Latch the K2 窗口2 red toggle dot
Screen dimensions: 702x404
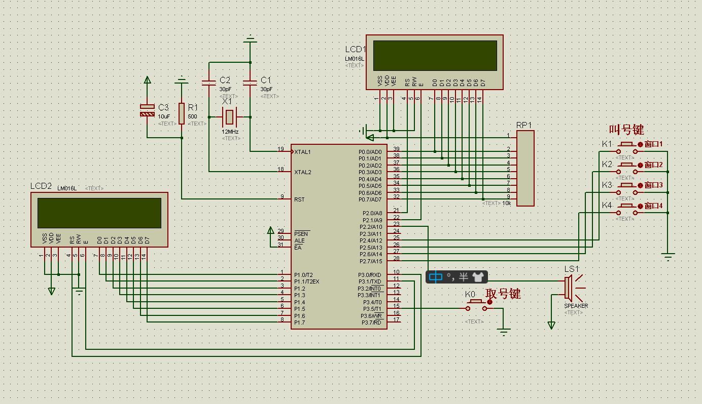[x=640, y=165]
